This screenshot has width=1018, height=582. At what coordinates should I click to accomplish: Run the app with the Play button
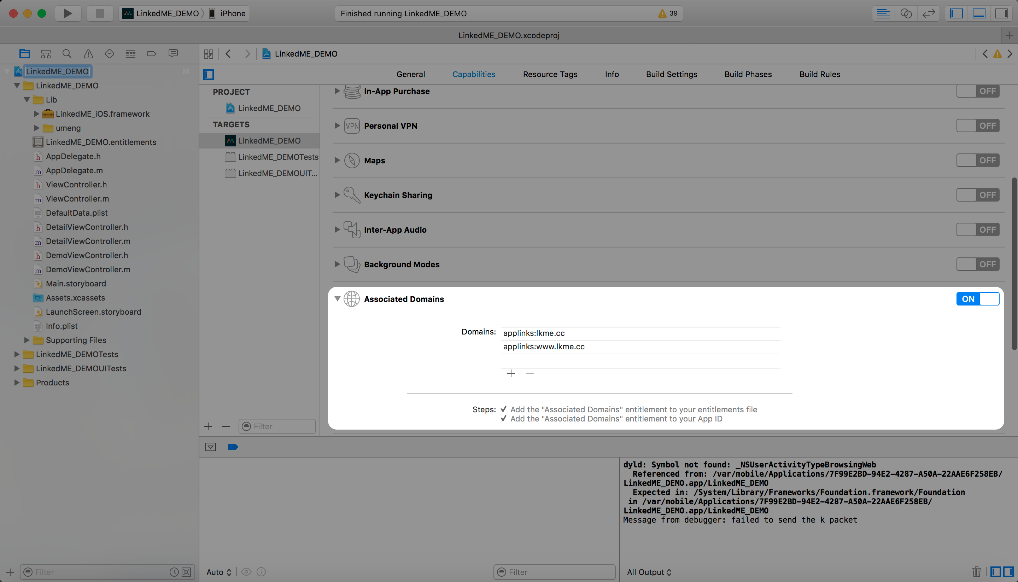[68, 13]
